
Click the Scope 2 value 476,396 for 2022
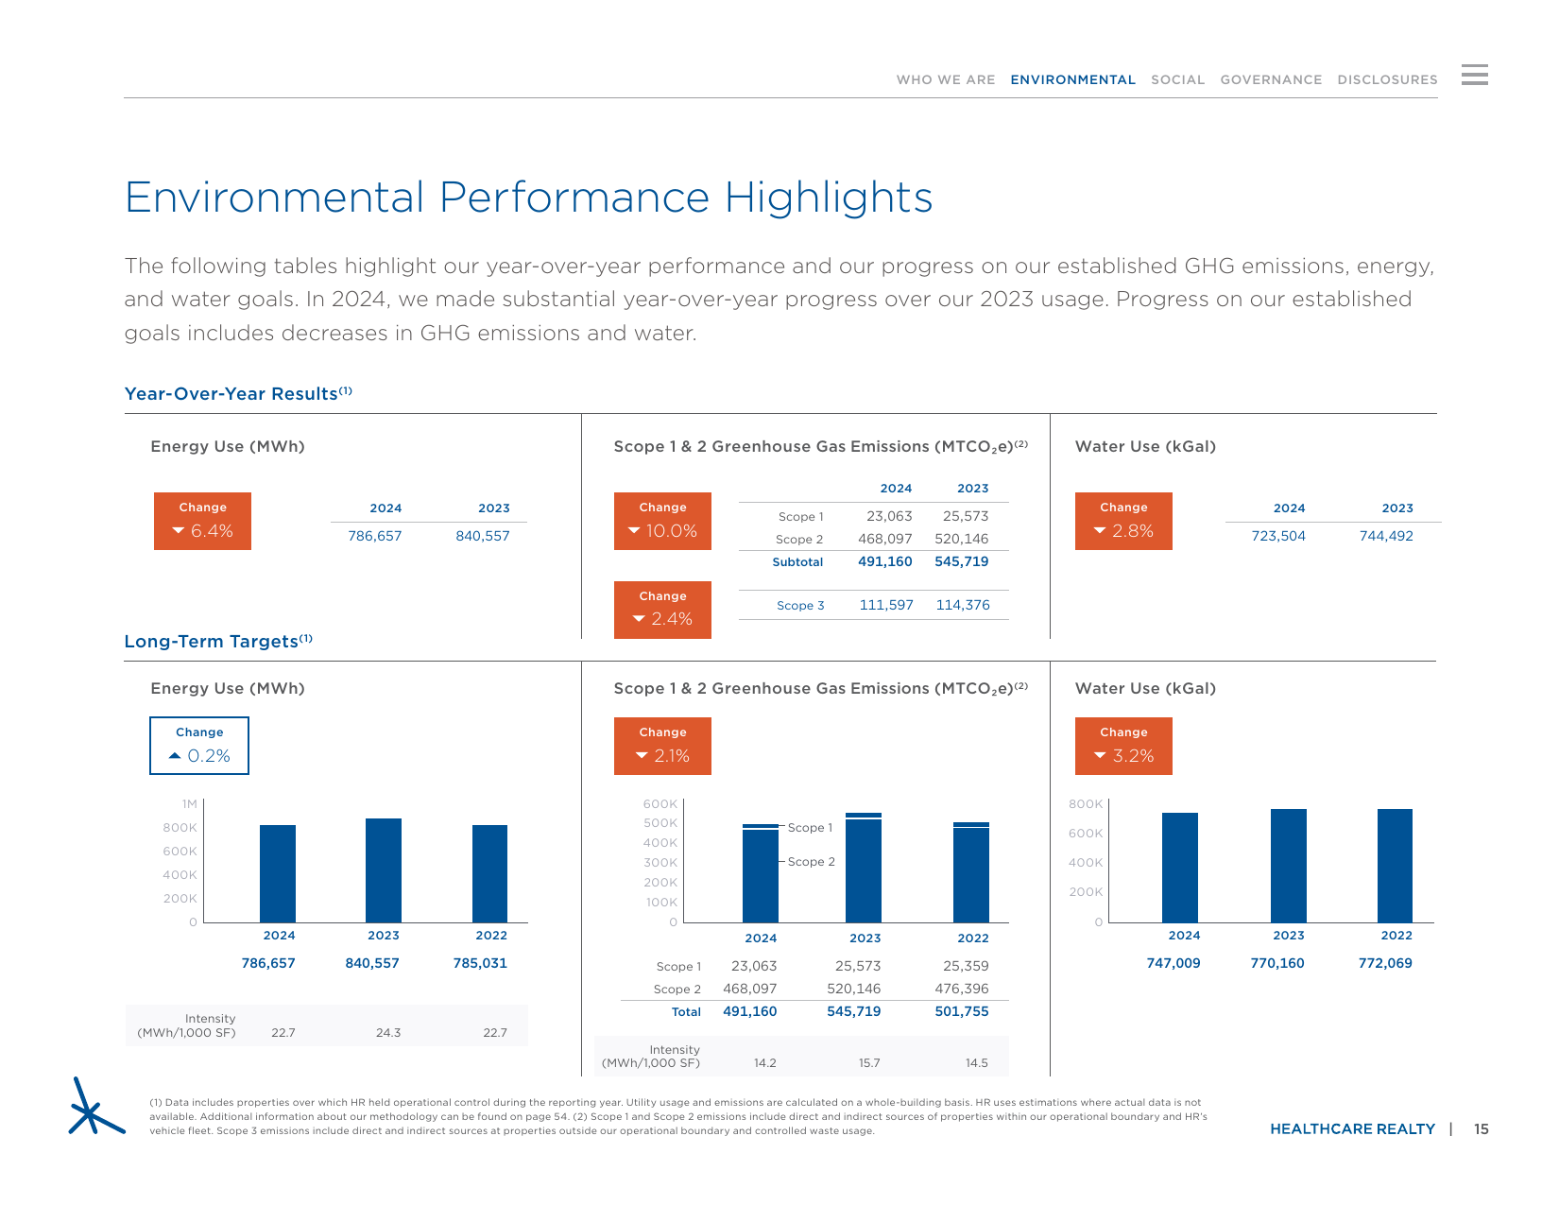click(x=962, y=989)
